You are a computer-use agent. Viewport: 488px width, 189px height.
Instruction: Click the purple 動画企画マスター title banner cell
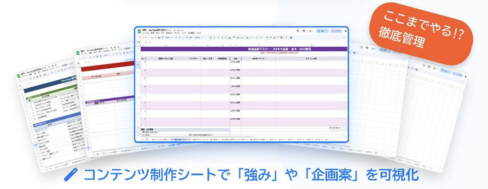(243, 49)
